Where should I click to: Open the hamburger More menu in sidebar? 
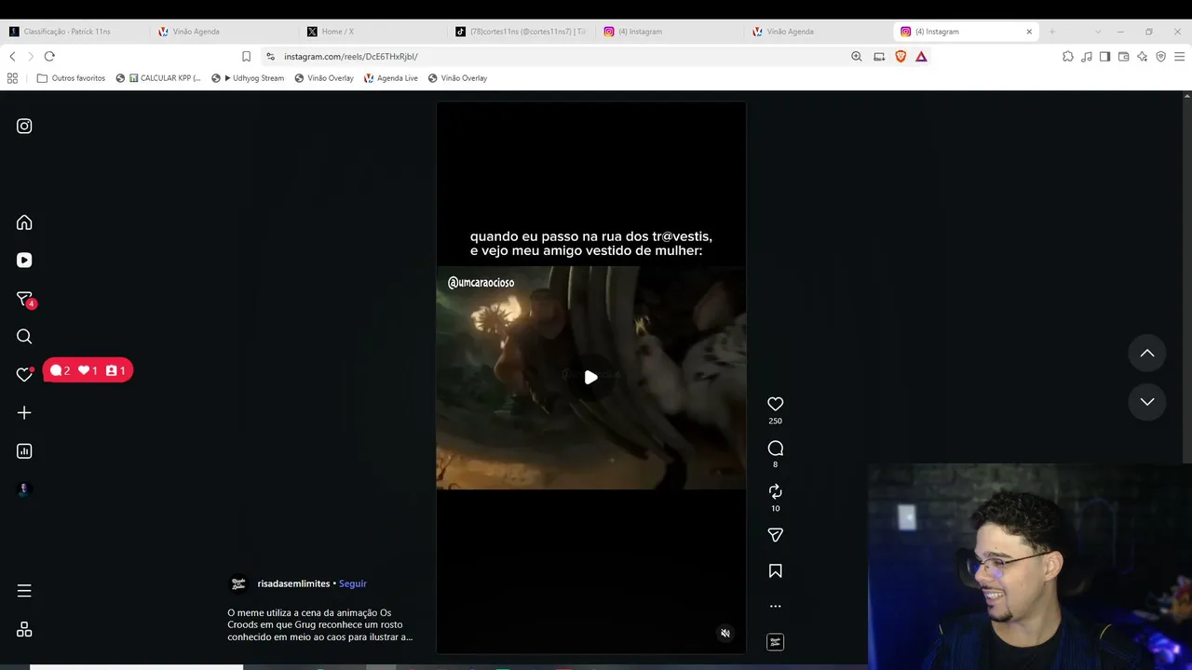coord(24,591)
